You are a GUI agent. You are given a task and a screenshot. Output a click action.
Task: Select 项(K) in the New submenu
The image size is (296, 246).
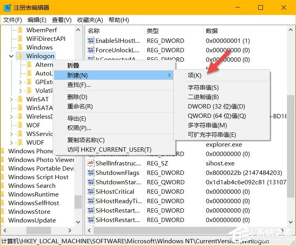point(194,75)
